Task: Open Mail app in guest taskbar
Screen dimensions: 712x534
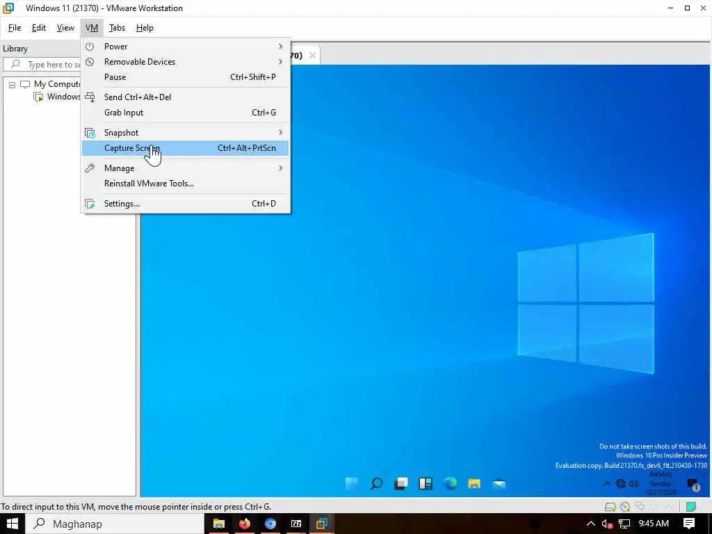Action: click(499, 484)
